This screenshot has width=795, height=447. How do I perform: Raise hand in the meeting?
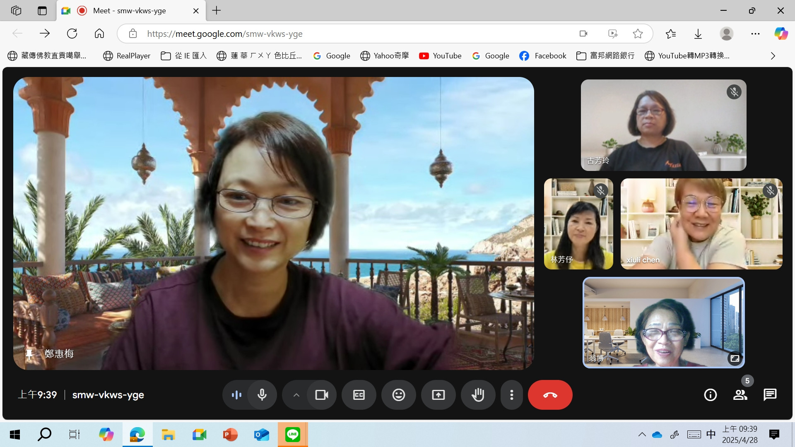pos(478,395)
